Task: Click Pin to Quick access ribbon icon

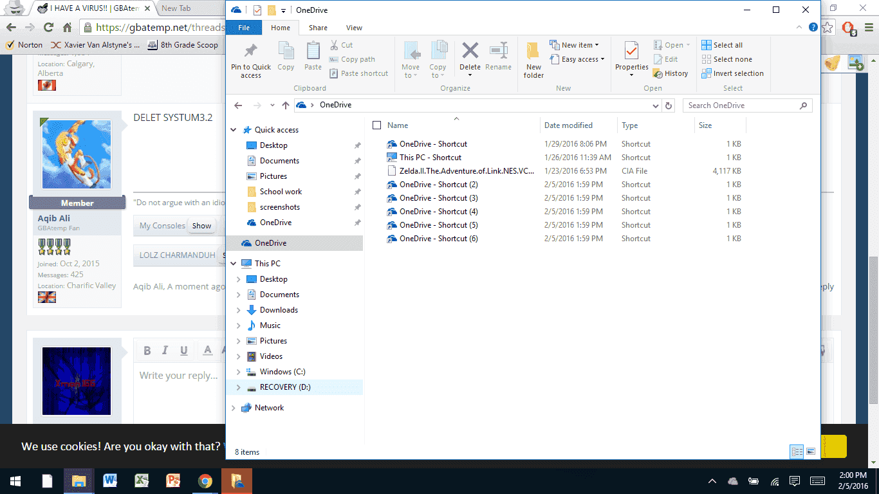Action: point(251,60)
